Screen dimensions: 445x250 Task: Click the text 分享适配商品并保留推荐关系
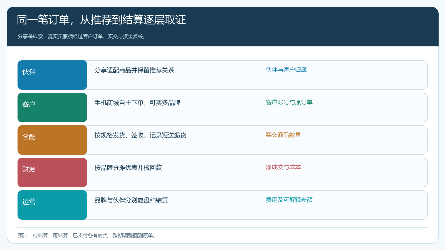point(134,70)
